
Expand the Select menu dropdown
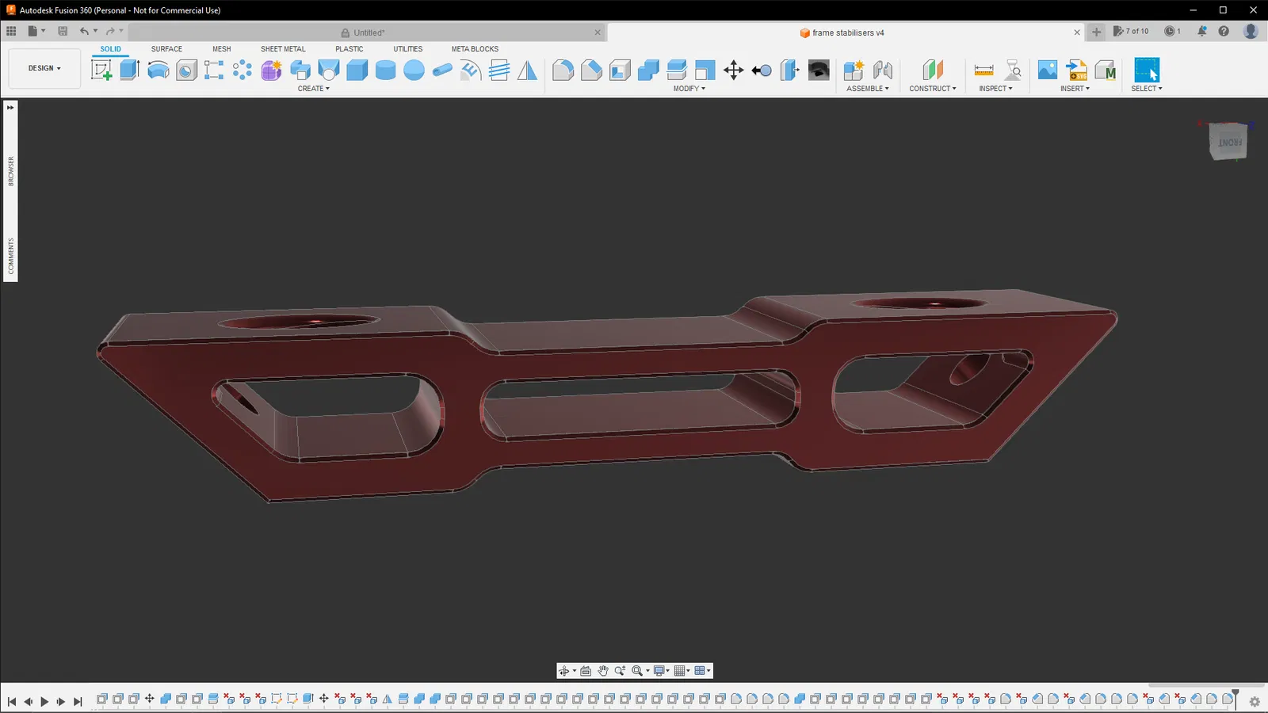1147,89
